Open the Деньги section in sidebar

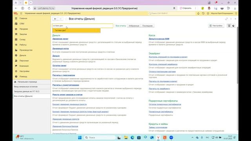tap(23, 55)
